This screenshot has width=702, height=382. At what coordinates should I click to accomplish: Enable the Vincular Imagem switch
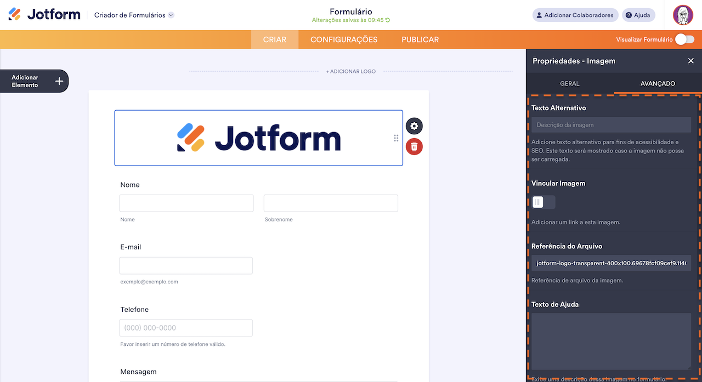[544, 202]
